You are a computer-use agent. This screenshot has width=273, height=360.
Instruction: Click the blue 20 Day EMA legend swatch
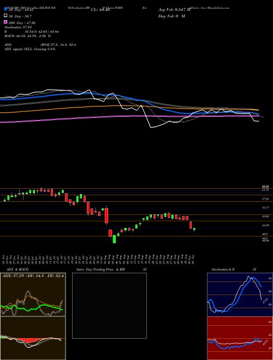(x=5, y=9)
